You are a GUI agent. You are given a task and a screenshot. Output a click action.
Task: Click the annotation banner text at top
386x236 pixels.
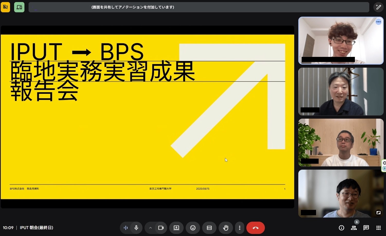click(x=133, y=7)
